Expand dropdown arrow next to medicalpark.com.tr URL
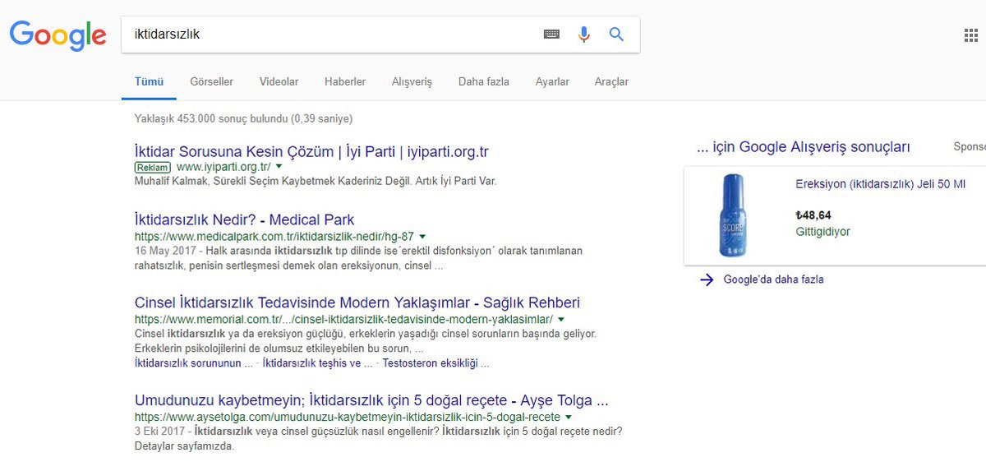 pyautogui.click(x=422, y=237)
